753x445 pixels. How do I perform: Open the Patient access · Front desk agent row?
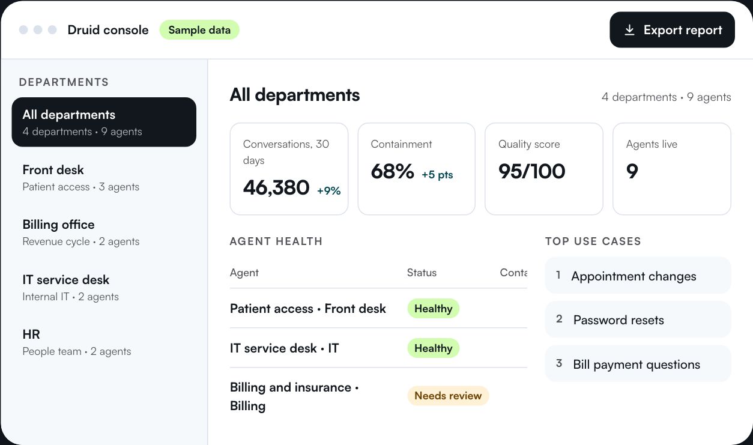click(378, 308)
